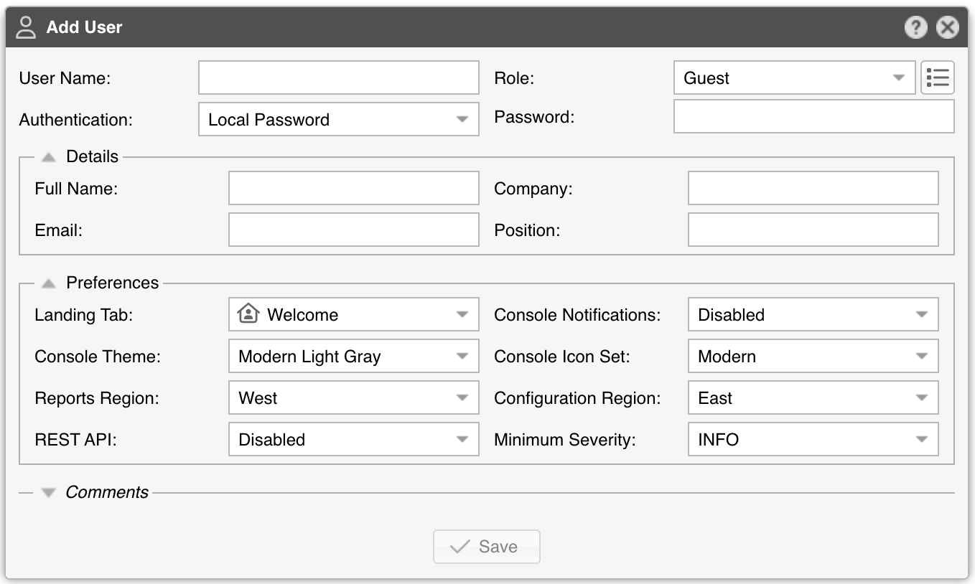The height and width of the screenshot is (584, 975).
Task: Click the Add User person icon
Action: tap(27, 27)
